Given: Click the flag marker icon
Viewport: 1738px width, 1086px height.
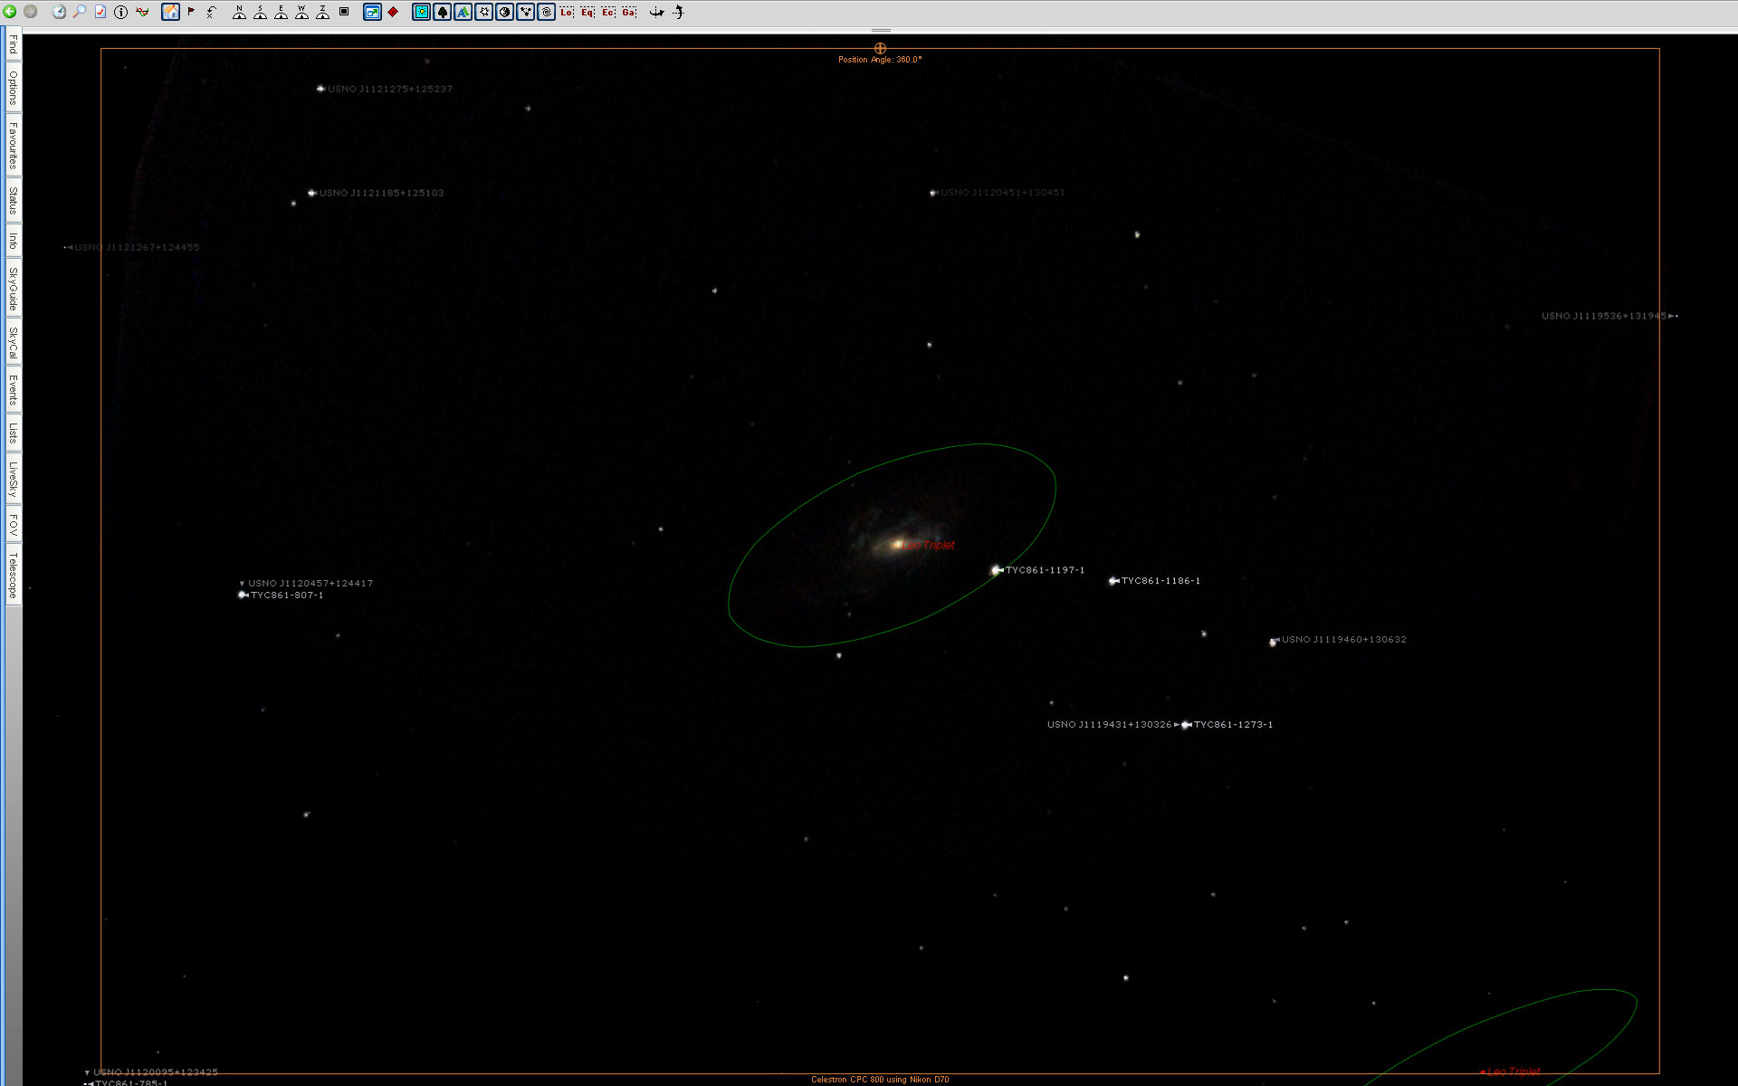Looking at the screenshot, I should click(191, 12).
